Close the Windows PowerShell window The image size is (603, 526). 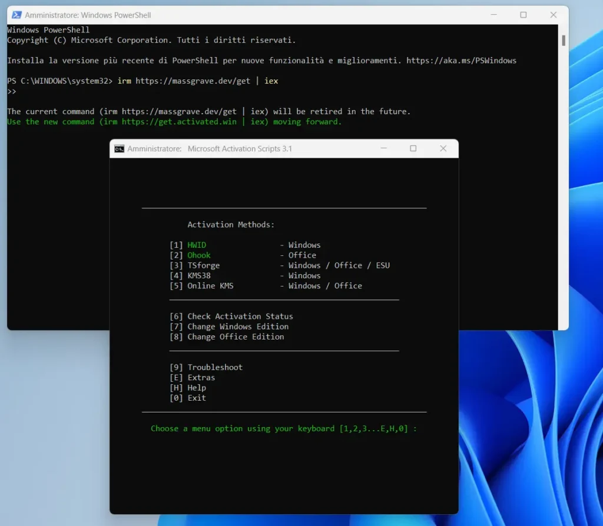coord(554,15)
